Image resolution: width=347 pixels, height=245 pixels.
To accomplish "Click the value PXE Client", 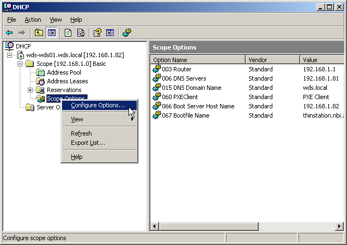I will click(316, 97).
